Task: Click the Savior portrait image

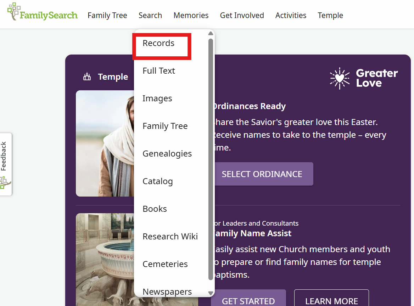Action: [105, 143]
